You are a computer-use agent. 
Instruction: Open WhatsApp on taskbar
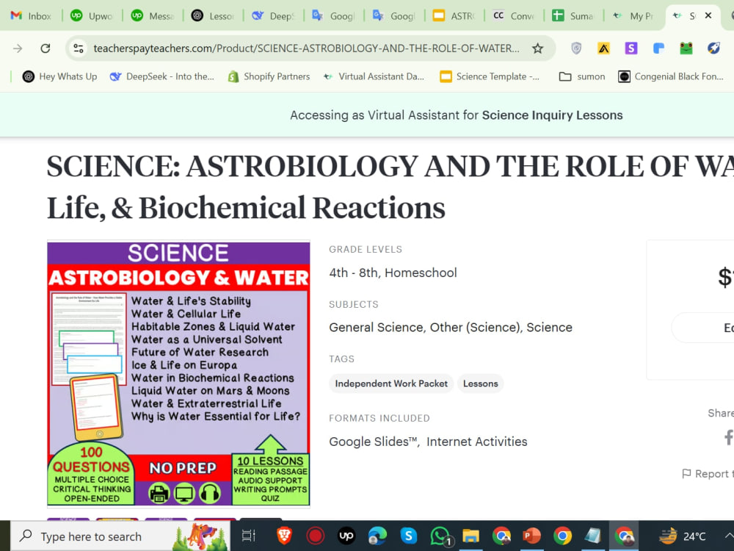tap(440, 536)
